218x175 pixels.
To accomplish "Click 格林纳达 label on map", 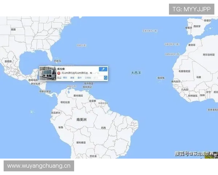I will point(87,87).
